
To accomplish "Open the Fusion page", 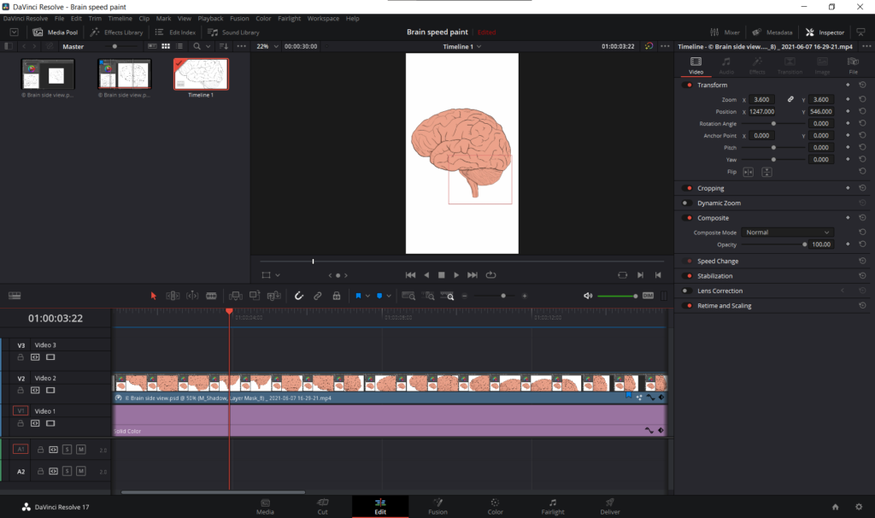I will coord(437,506).
